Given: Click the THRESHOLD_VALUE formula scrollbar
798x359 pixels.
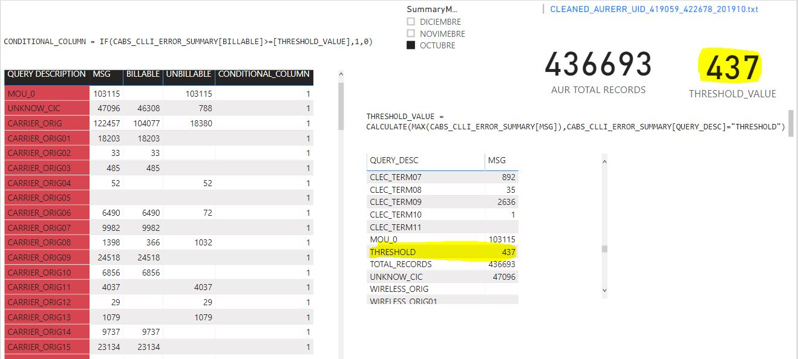Looking at the screenshot, I should [790, 123].
